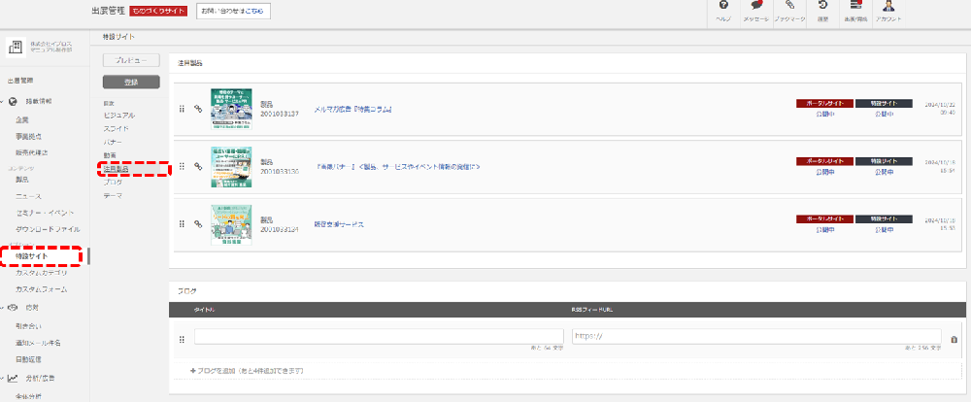
Task: Open ダウンロードファイル in the sidebar
Action: [48, 229]
